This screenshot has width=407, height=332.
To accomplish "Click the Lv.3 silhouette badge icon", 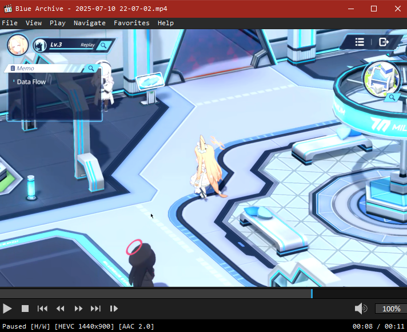I will click(x=40, y=45).
